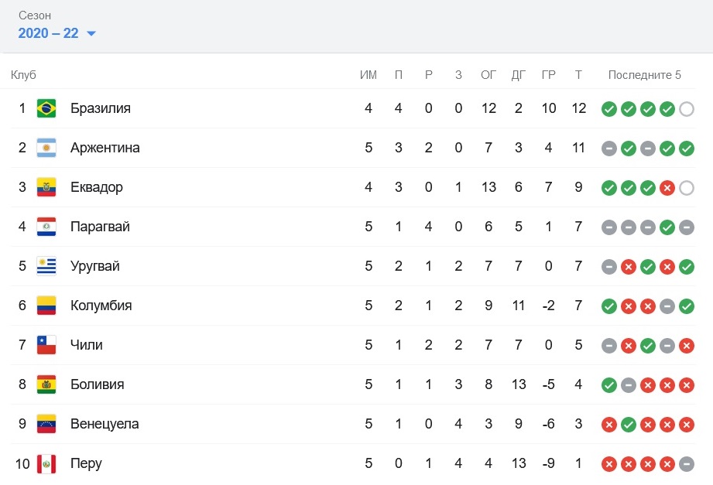The image size is (713, 485).
Task: Click the Argentina flag icon
Action: (x=46, y=148)
